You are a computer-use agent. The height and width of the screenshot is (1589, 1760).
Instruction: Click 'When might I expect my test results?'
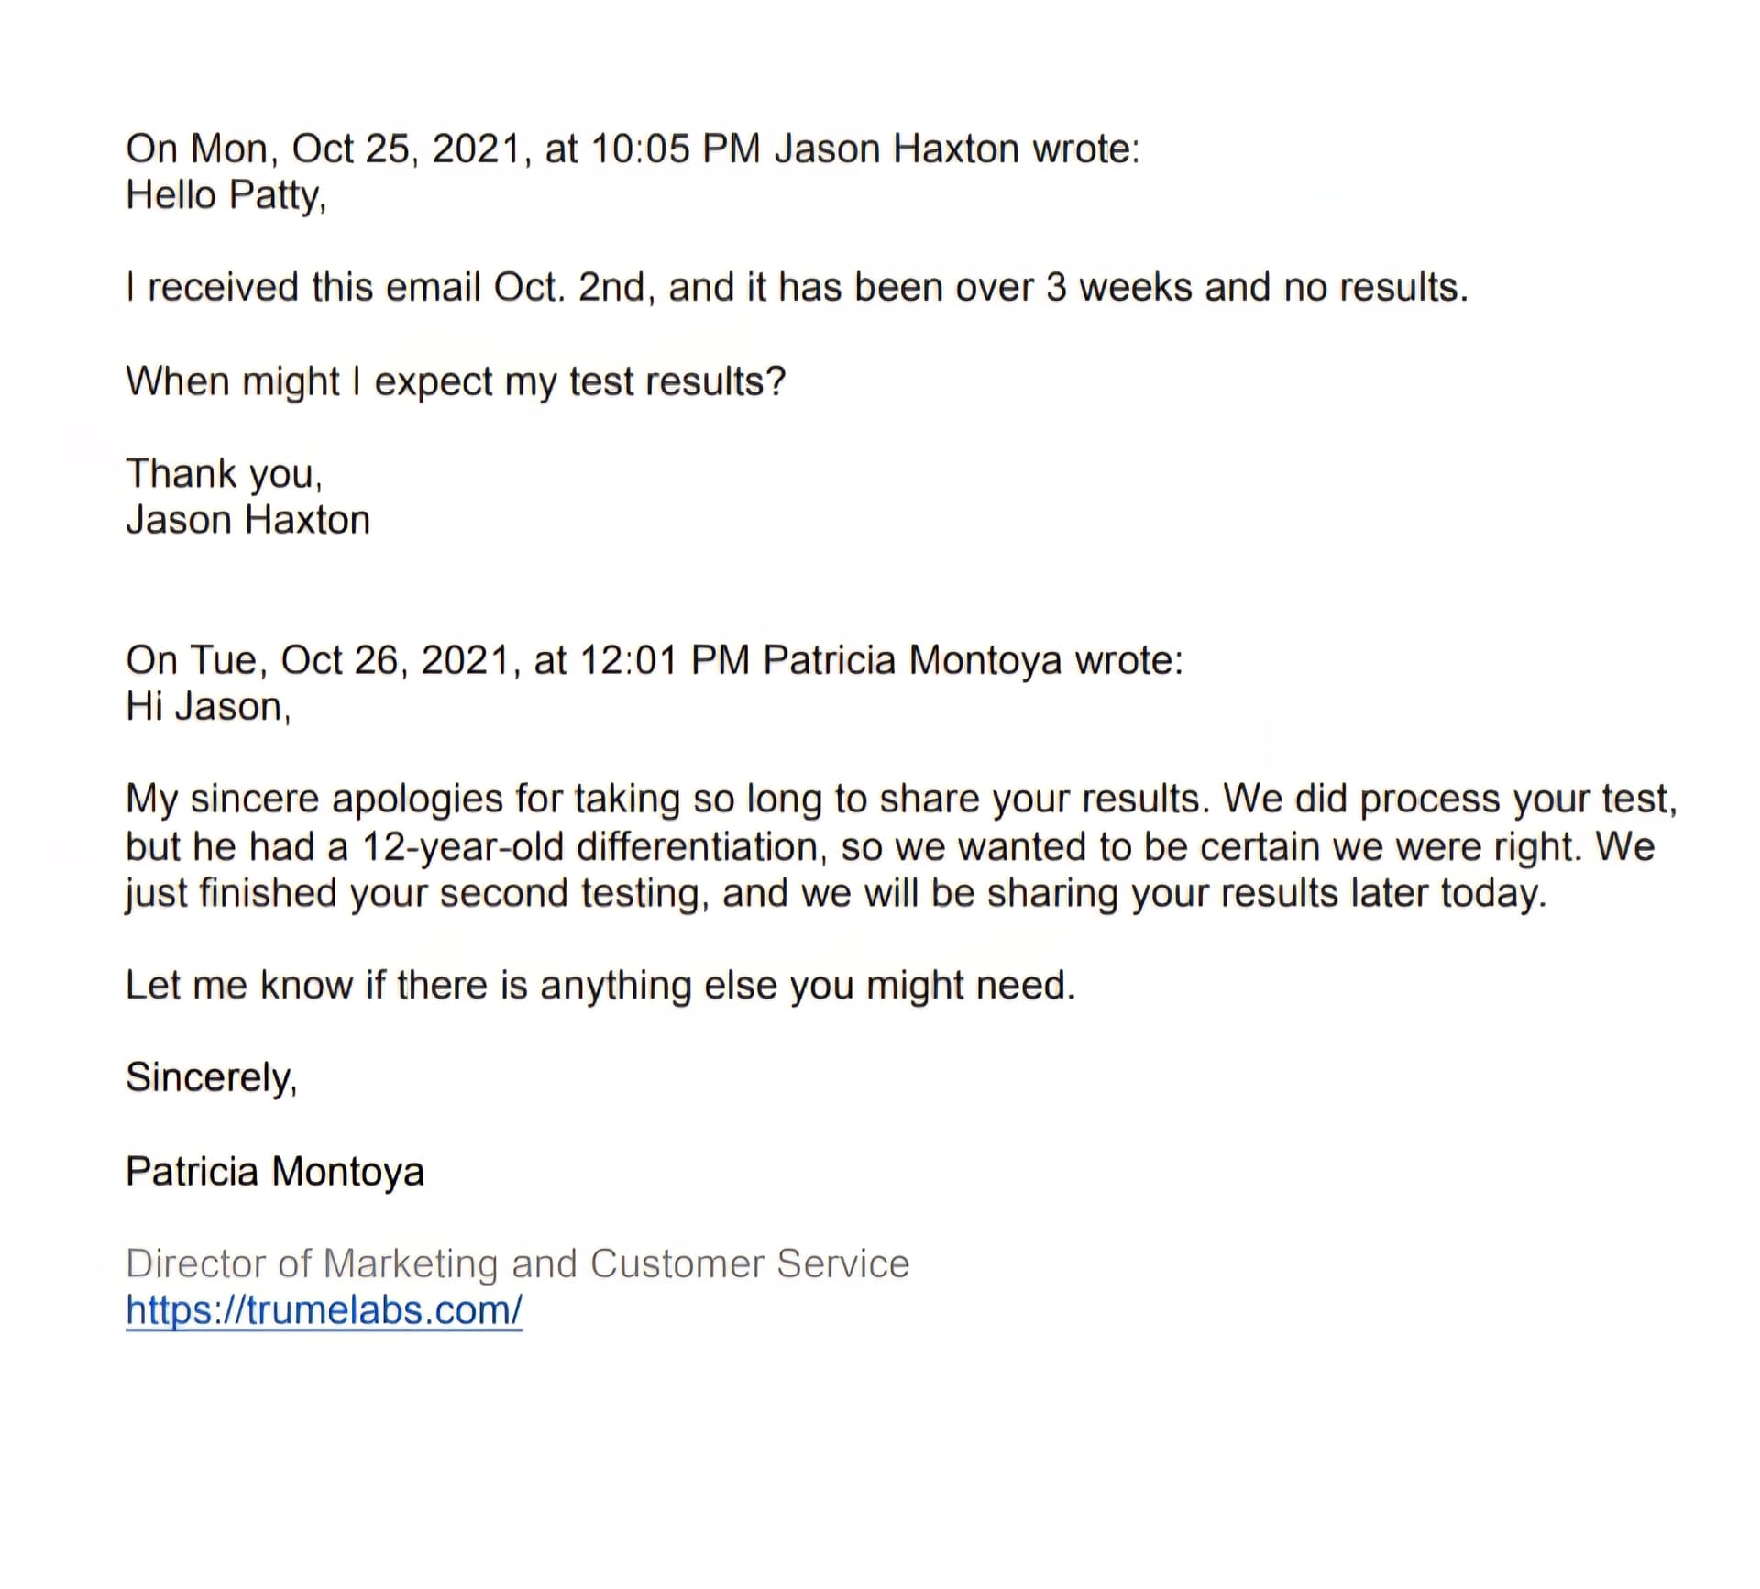tap(456, 381)
